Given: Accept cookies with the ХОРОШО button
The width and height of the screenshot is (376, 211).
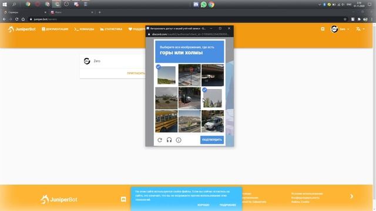Looking at the screenshot, I should click(x=203, y=205).
